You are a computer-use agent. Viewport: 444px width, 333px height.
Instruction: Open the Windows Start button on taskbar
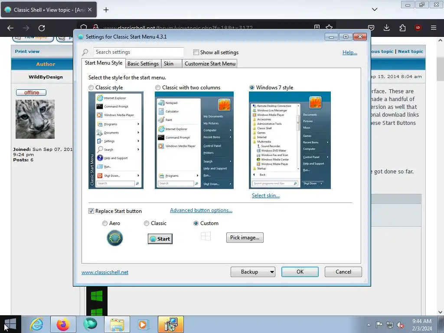[x=10, y=324]
